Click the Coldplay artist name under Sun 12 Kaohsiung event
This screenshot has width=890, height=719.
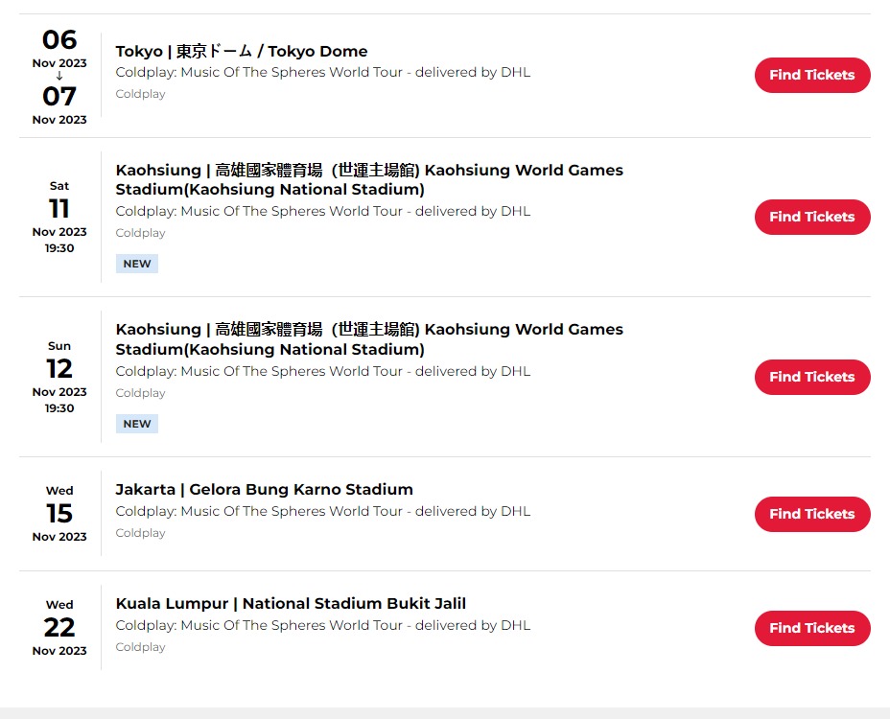click(141, 393)
